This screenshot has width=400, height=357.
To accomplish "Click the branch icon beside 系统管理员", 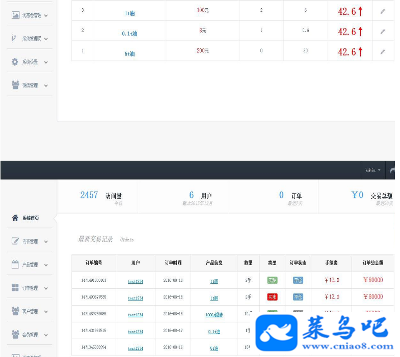I will click(x=14, y=39).
